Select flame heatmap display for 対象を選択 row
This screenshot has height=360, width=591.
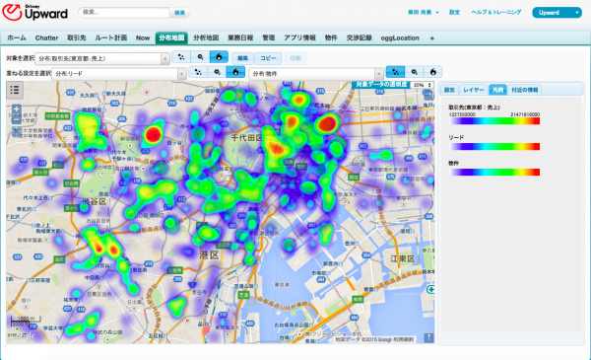click(x=219, y=57)
